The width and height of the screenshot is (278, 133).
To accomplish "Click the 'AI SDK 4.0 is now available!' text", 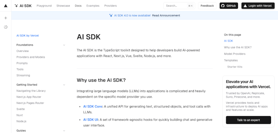I will (x=132, y=15).
